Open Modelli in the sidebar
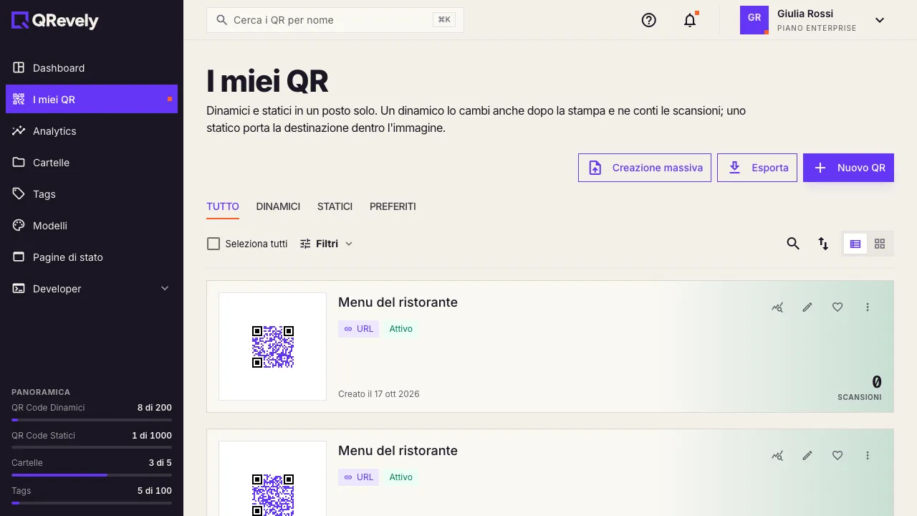Image resolution: width=917 pixels, height=516 pixels. point(92,226)
